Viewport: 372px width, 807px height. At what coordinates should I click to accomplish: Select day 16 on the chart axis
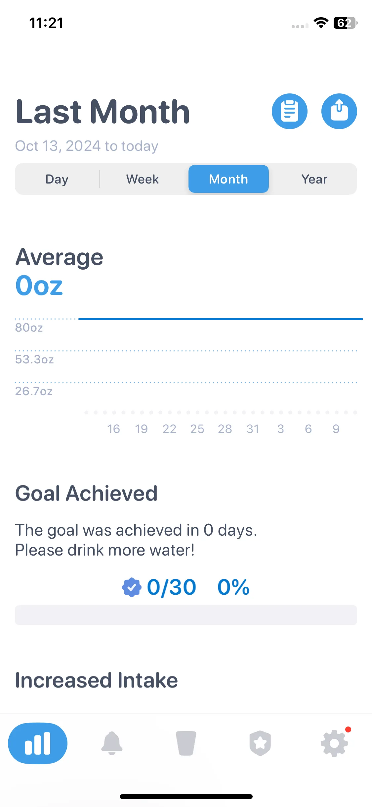[x=113, y=429]
